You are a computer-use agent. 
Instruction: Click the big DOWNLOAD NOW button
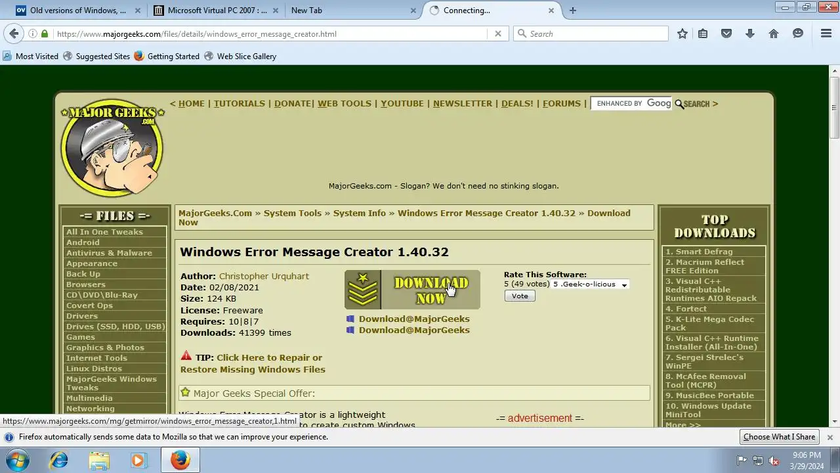coord(412,290)
